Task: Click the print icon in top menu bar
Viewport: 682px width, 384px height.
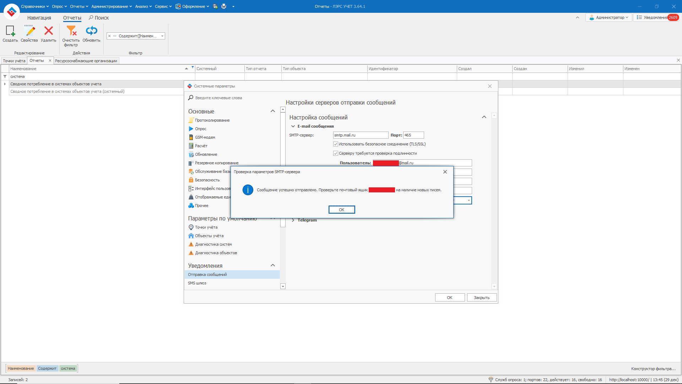Action: (x=224, y=6)
